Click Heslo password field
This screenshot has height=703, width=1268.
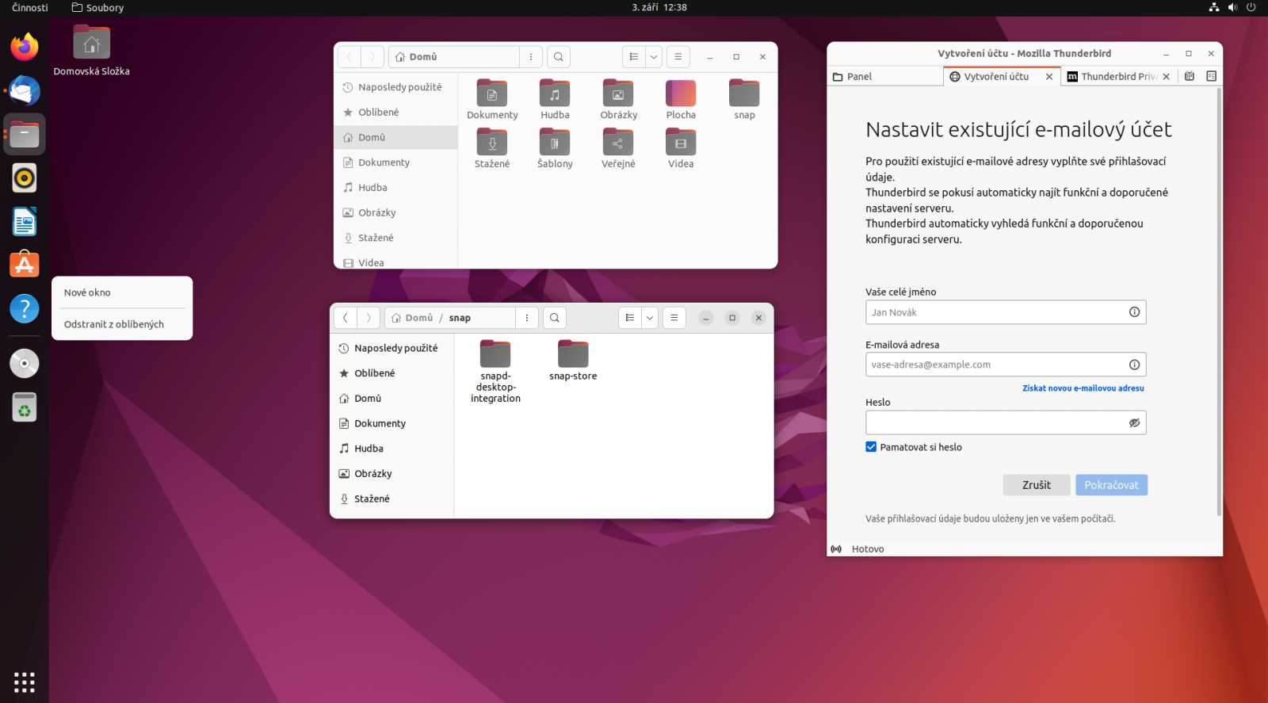tap(1006, 422)
